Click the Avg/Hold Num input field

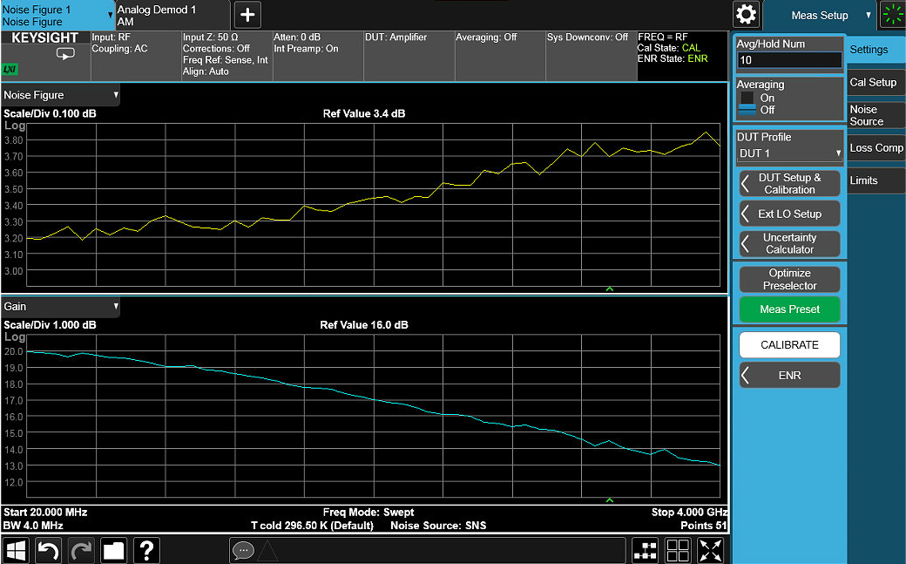(789, 60)
